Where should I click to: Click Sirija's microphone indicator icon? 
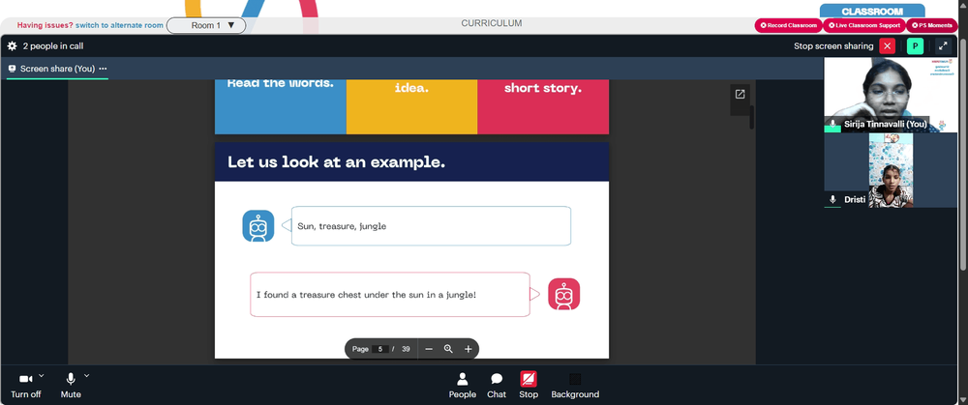coord(832,124)
